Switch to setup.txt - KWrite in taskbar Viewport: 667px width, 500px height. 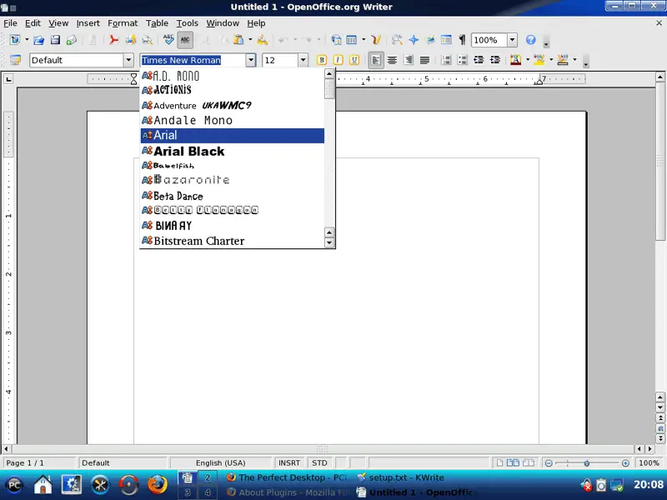(400, 477)
